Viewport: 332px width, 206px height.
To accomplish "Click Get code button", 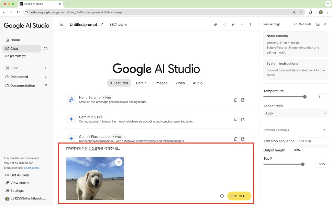I will pyautogui.click(x=302, y=24).
